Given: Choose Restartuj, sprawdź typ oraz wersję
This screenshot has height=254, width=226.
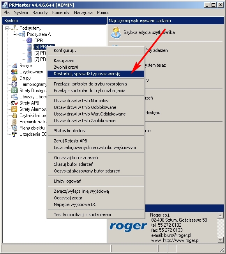Looking at the screenshot, I should [96, 74].
